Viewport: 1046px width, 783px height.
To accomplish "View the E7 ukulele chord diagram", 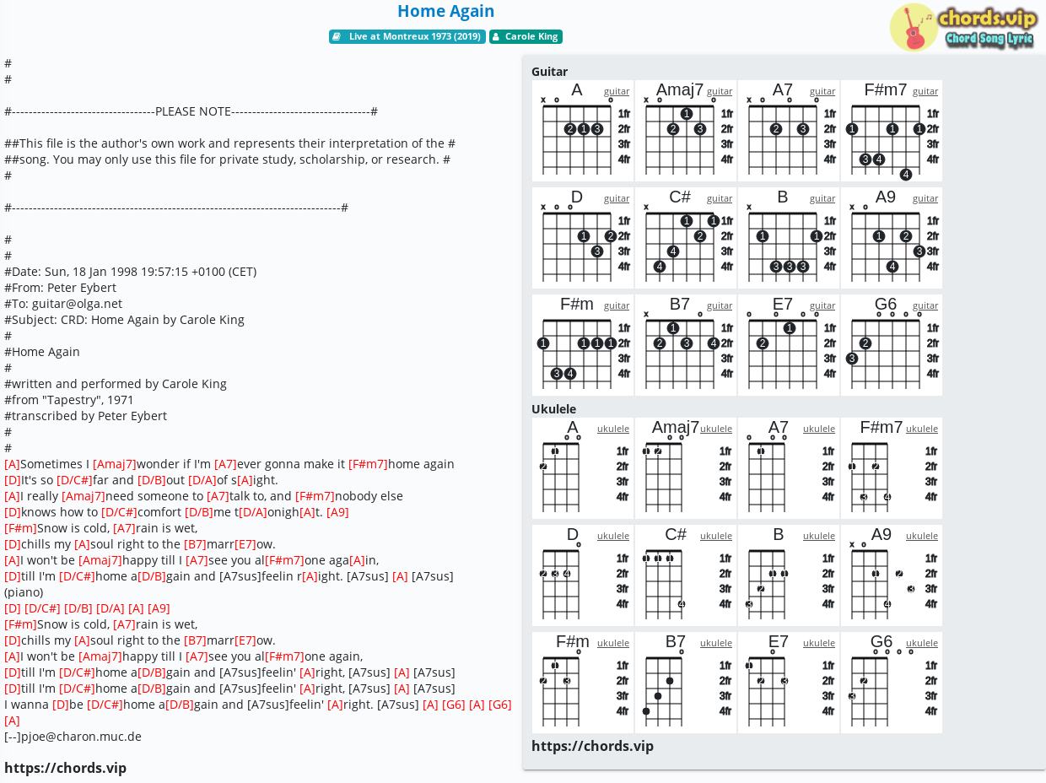I will point(789,683).
